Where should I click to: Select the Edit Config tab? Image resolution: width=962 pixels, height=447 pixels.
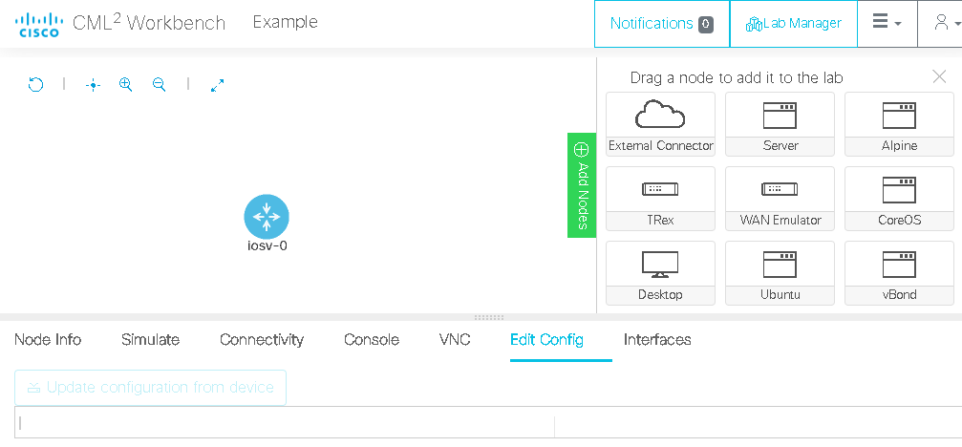546,340
